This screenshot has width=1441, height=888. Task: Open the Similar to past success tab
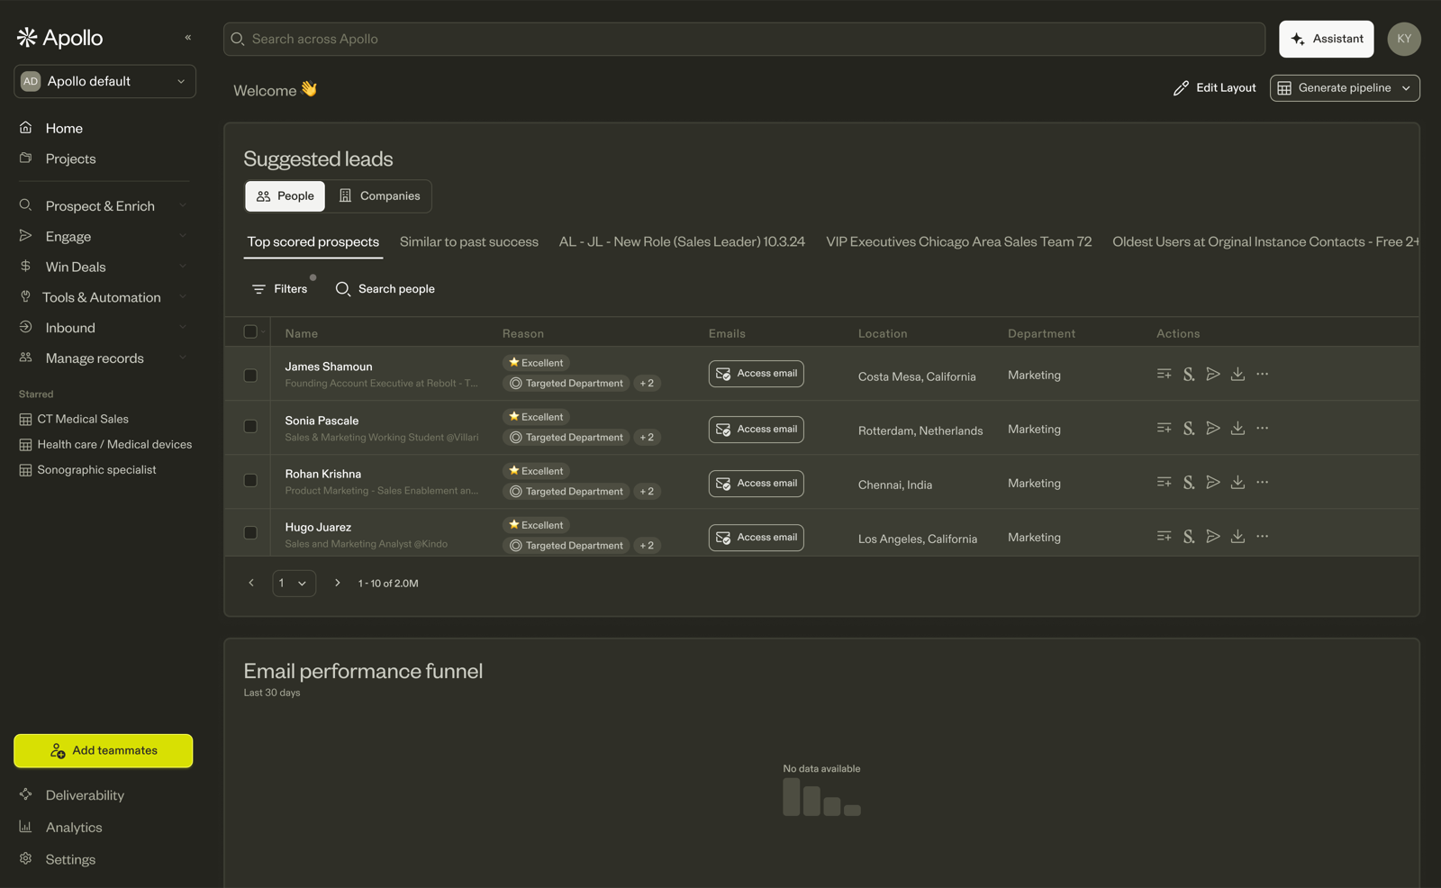[469, 242]
